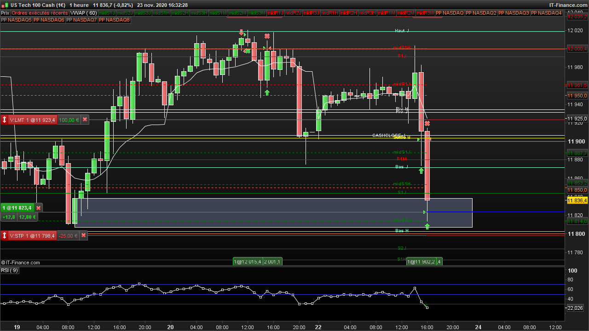Screen dimensions: 589x331
Task: Click the midR1H indicator label
Action: [x=330, y=13]
